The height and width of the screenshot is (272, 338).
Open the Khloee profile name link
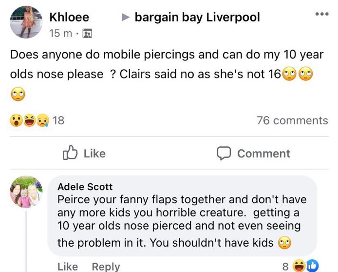click(x=69, y=18)
